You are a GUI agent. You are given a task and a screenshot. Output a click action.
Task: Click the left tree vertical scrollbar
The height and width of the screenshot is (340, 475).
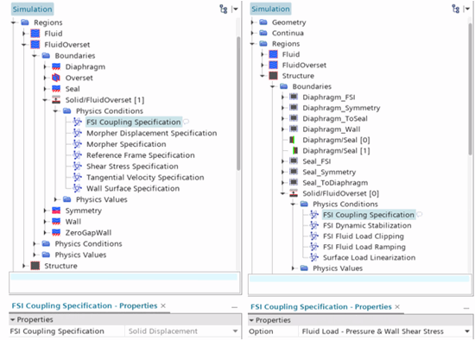tap(238, 103)
